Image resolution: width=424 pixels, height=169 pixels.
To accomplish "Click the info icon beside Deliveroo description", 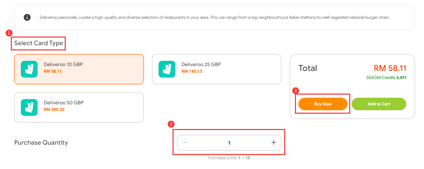I will coord(27,17).
